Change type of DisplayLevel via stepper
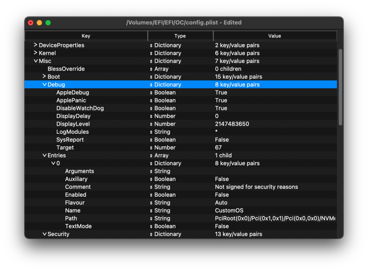This screenshot has width=368, height=271. 151,124
